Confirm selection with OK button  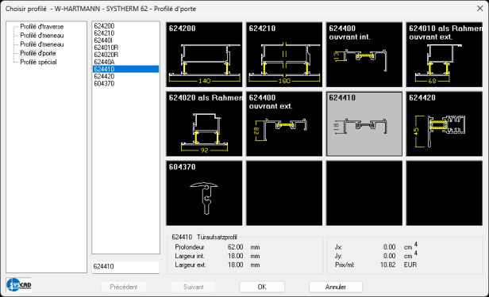[x=262, y=287]
